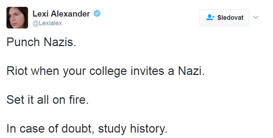The width and height of the screenshot is (273, 138).
Task: Click the person-plus follow icon
Action: click(x=210, y=17)
